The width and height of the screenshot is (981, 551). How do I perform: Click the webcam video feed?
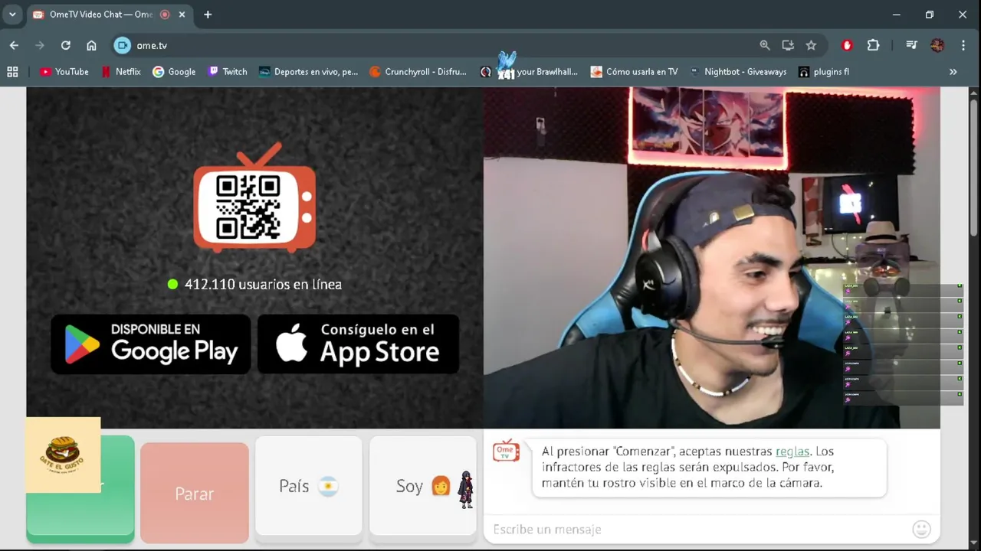point(711,257)
